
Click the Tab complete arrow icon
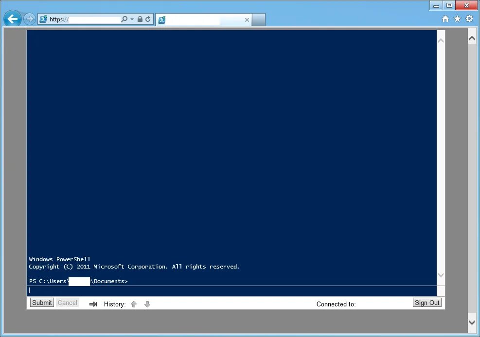(x=93, y=304)
